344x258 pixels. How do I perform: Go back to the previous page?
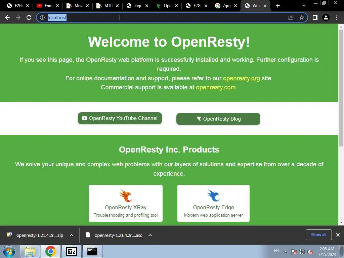tap(7, 17)
